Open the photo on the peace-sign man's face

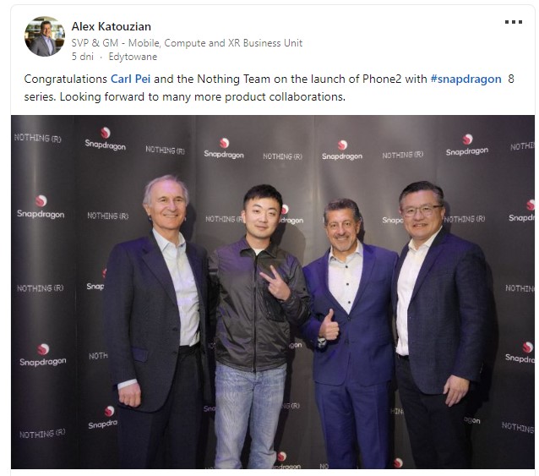click(x=263, y=216)
